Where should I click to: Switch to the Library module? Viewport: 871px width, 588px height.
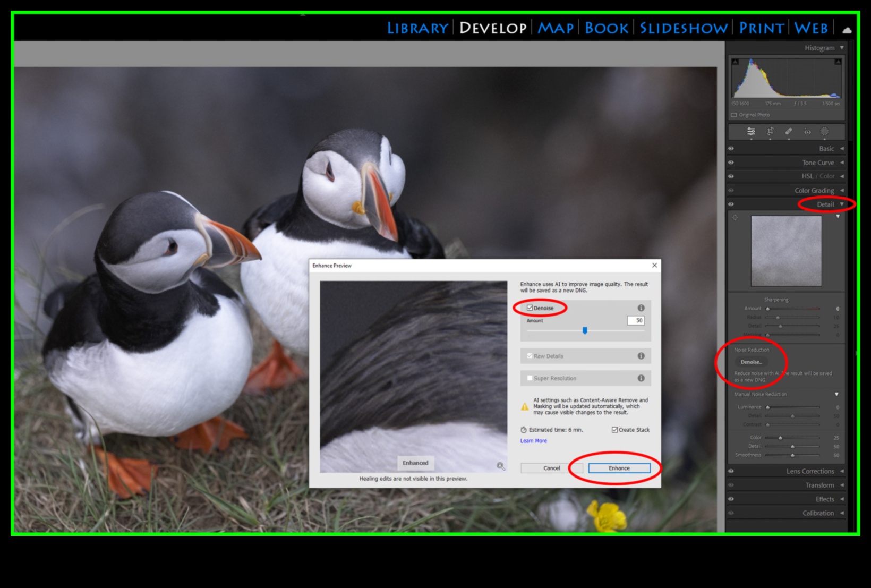pyautogui.click(x=416, y=28)
